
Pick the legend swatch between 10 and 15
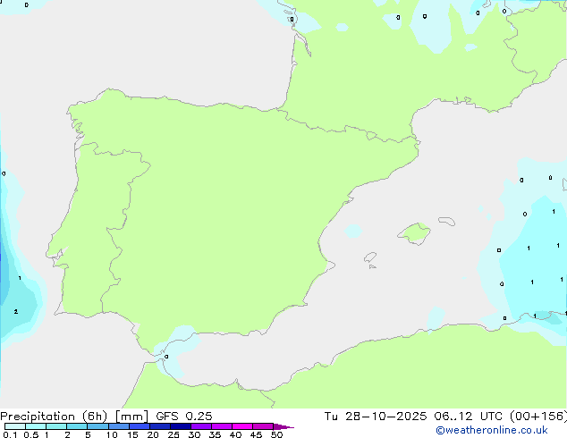pos(118,426)
